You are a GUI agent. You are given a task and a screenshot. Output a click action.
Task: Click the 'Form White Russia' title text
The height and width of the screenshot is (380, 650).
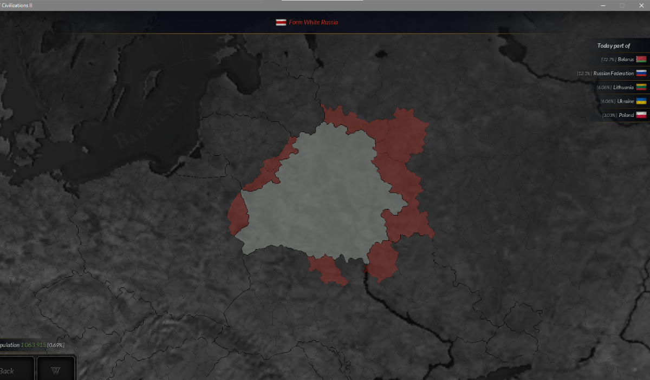(x=313, y=22)
